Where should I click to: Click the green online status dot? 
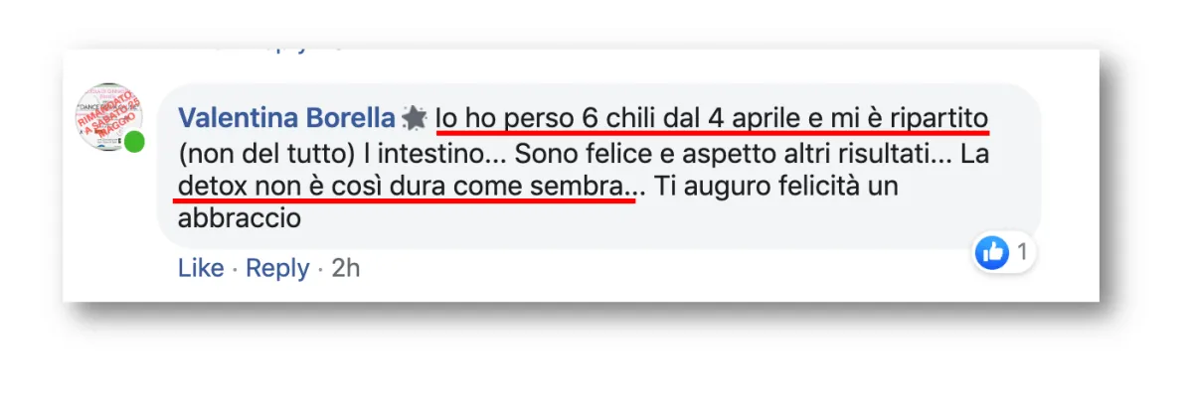pos(134,142)
